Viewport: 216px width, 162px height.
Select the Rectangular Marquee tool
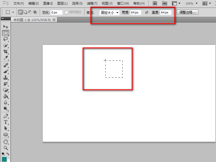pyautogui.click(x=6, y=33)
